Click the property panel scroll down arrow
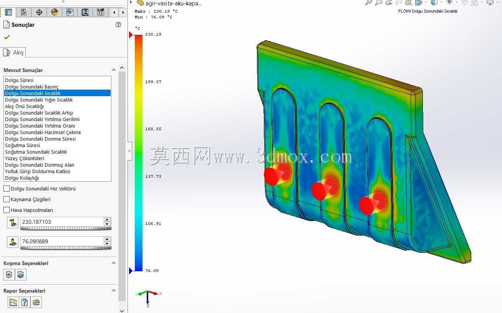502x313 pixels. click(122, 311)
